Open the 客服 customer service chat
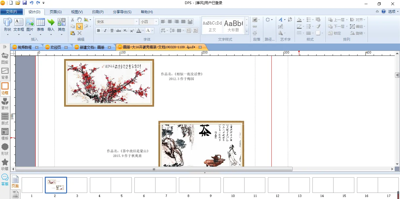 (x=5, y=179)
